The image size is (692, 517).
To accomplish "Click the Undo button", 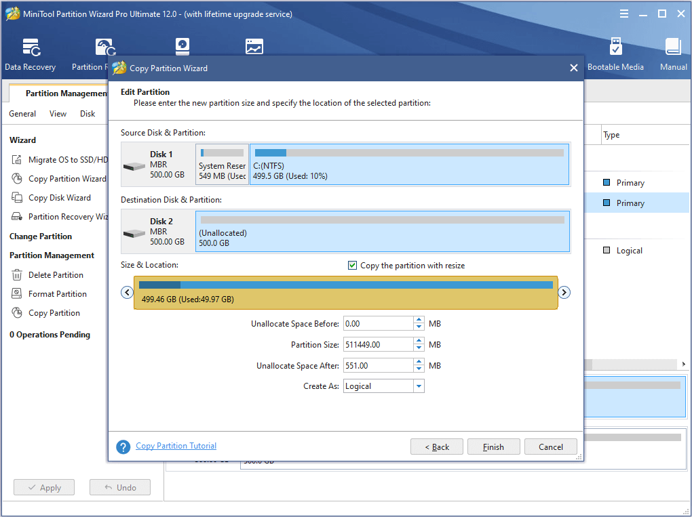I will point(120,487).
